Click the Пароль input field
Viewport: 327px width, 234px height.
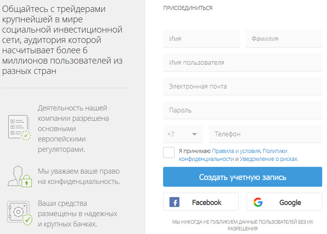[x=242, y=110]
